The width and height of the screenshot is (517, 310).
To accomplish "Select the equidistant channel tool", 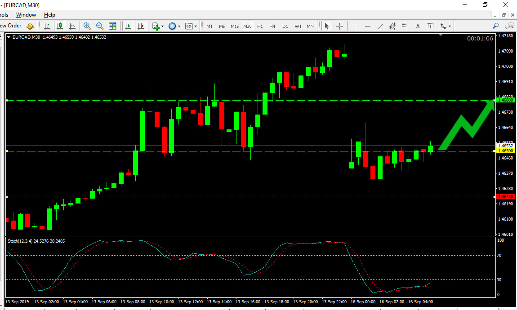I will coord(392,26).
